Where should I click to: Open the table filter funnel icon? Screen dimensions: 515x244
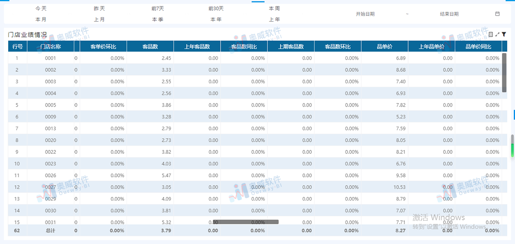pyautogui.click(x=504, y=34)
